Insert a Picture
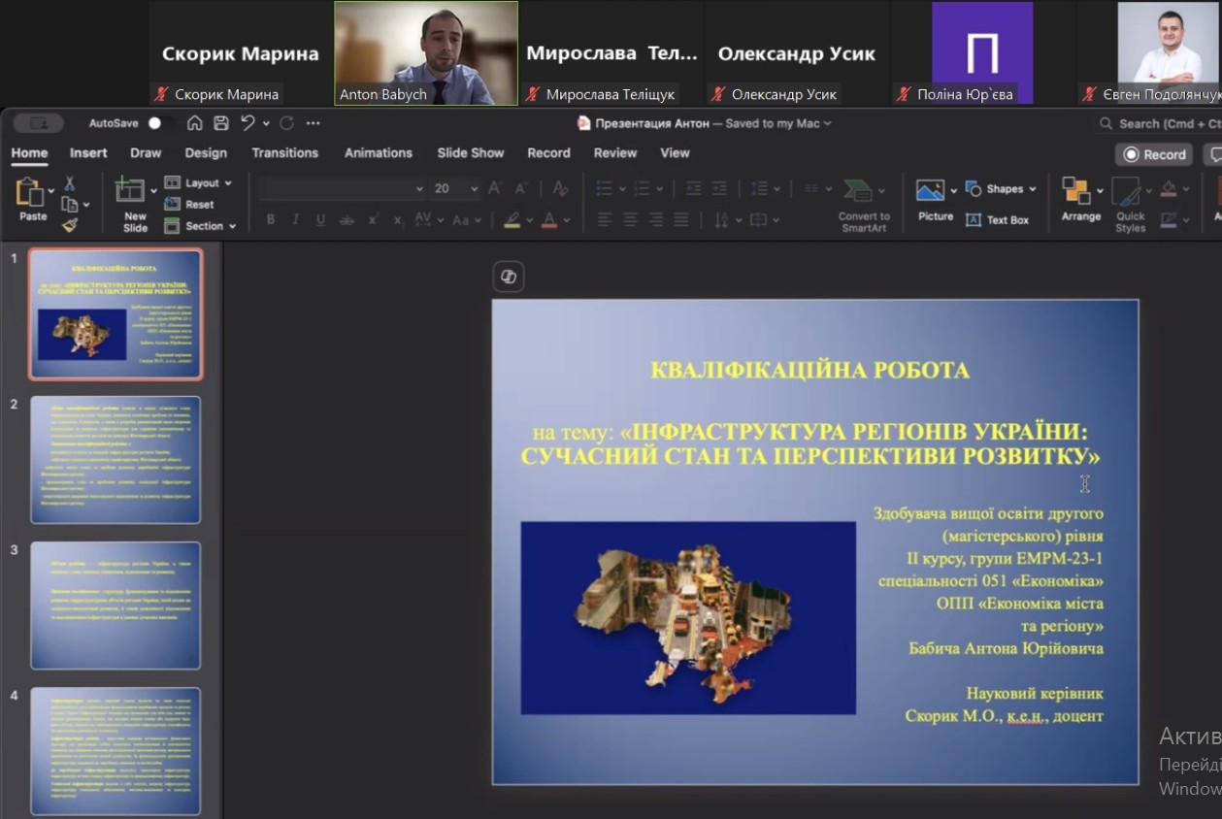Viewport: 1222px width, 819px height. click(x=935, y=201)
